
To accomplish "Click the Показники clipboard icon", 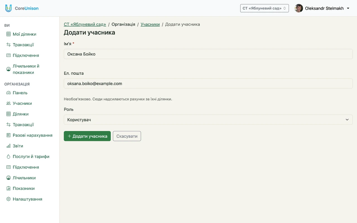I will coord(8,188).
